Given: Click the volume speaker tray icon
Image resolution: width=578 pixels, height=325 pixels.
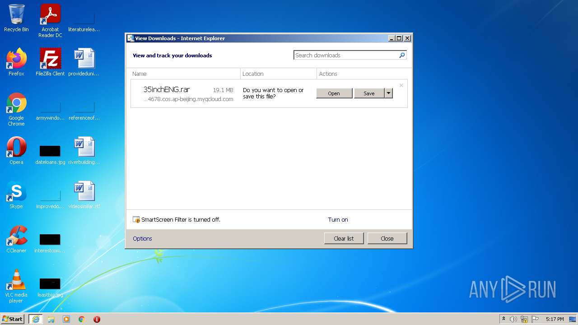Looking at the screenshot, I should coord(513,319).
